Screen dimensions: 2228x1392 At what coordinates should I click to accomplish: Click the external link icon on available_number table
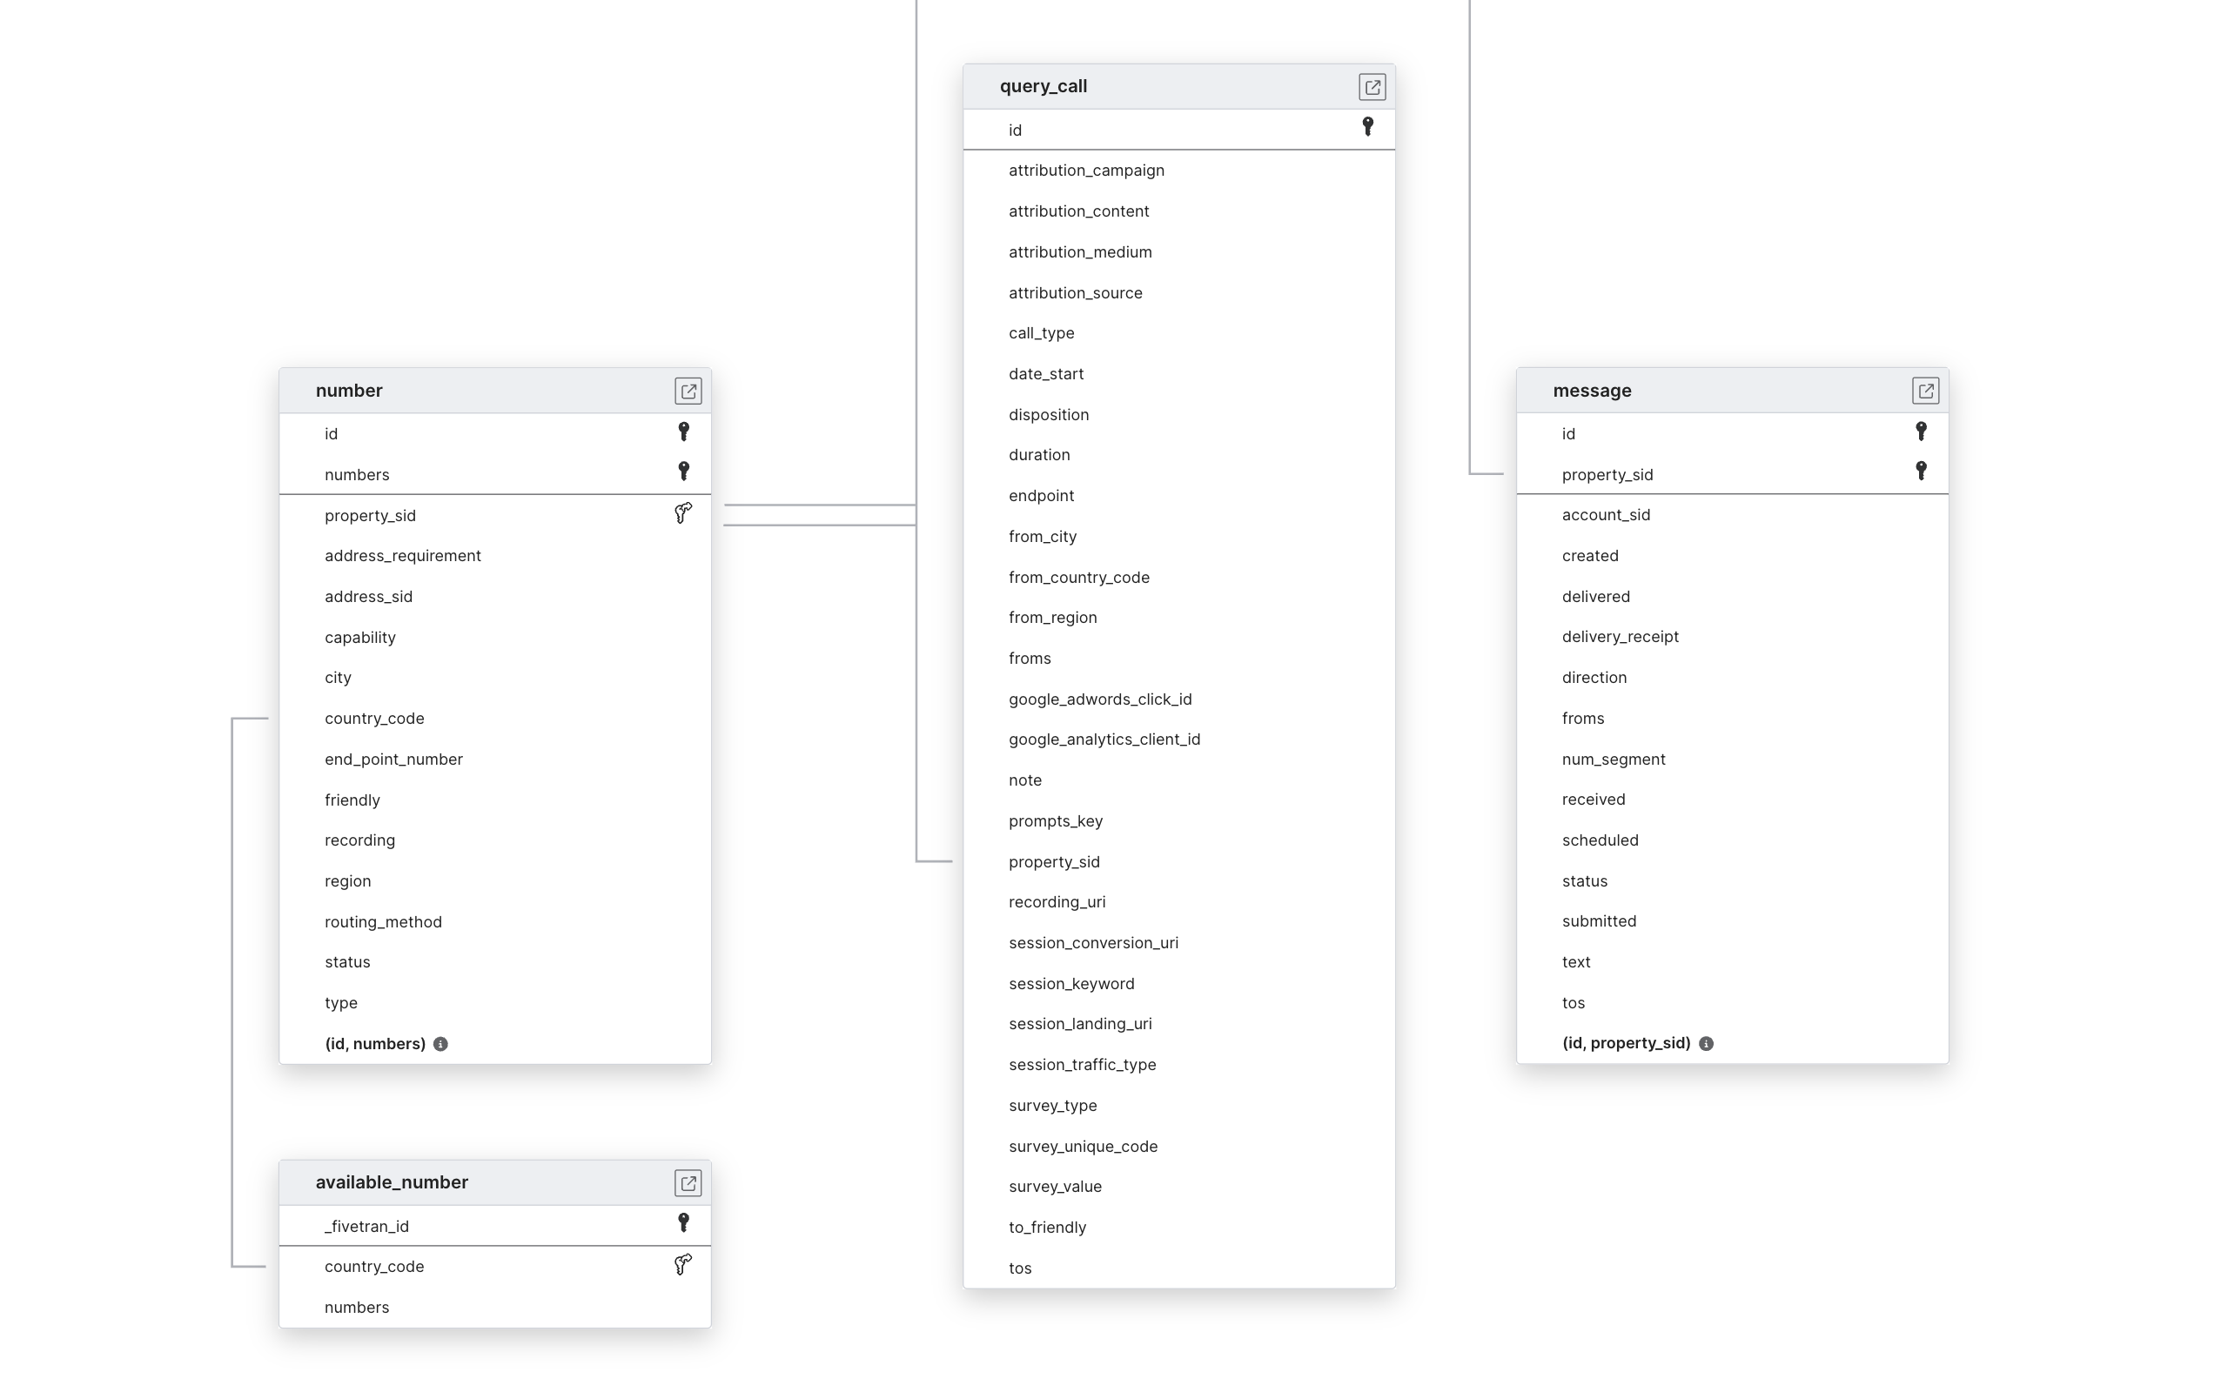685,1182
